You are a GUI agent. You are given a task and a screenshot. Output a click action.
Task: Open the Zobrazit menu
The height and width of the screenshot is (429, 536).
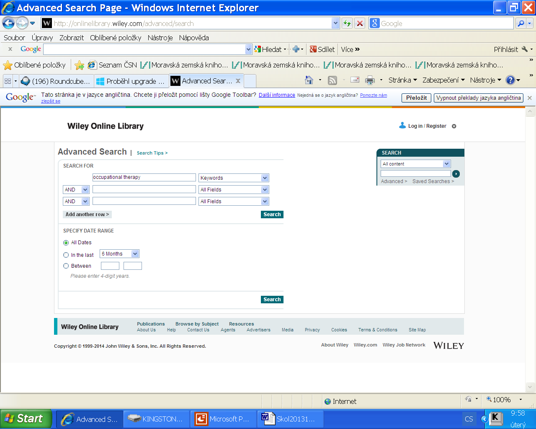72,38
